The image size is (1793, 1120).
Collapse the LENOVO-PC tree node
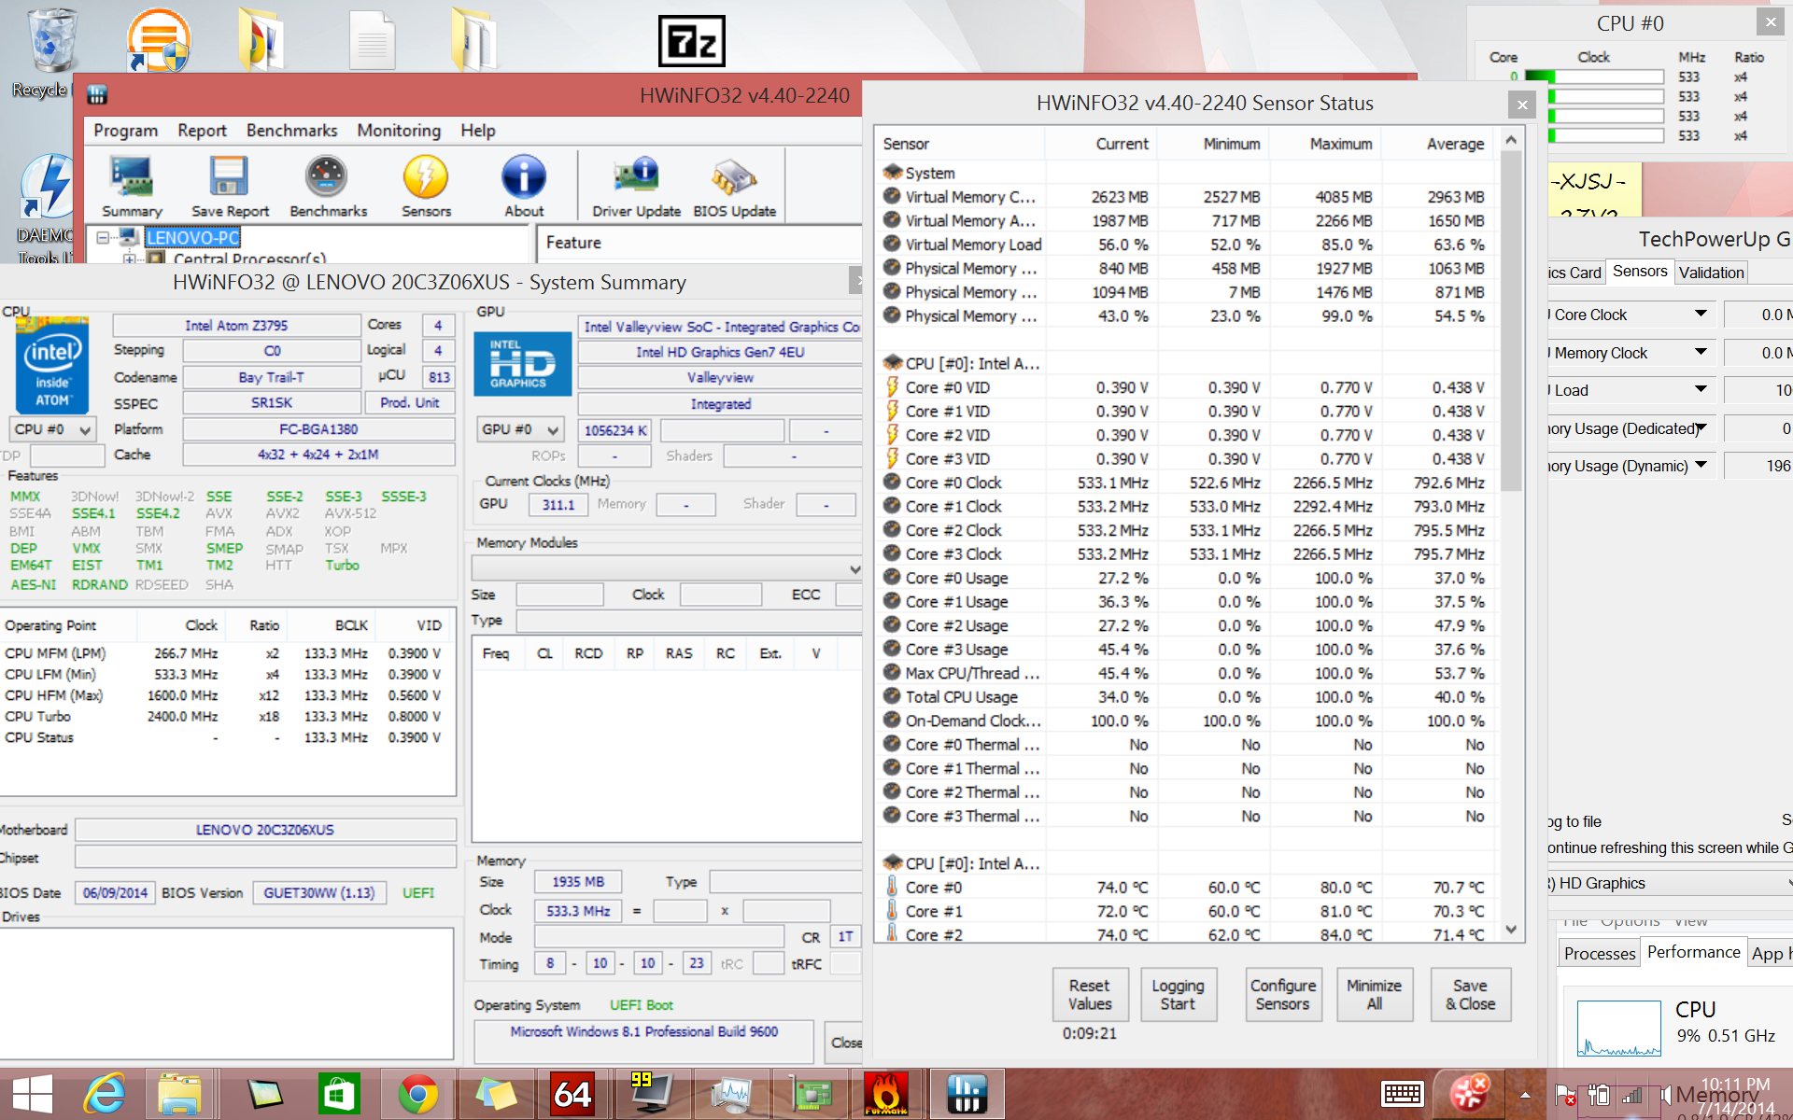104,237
